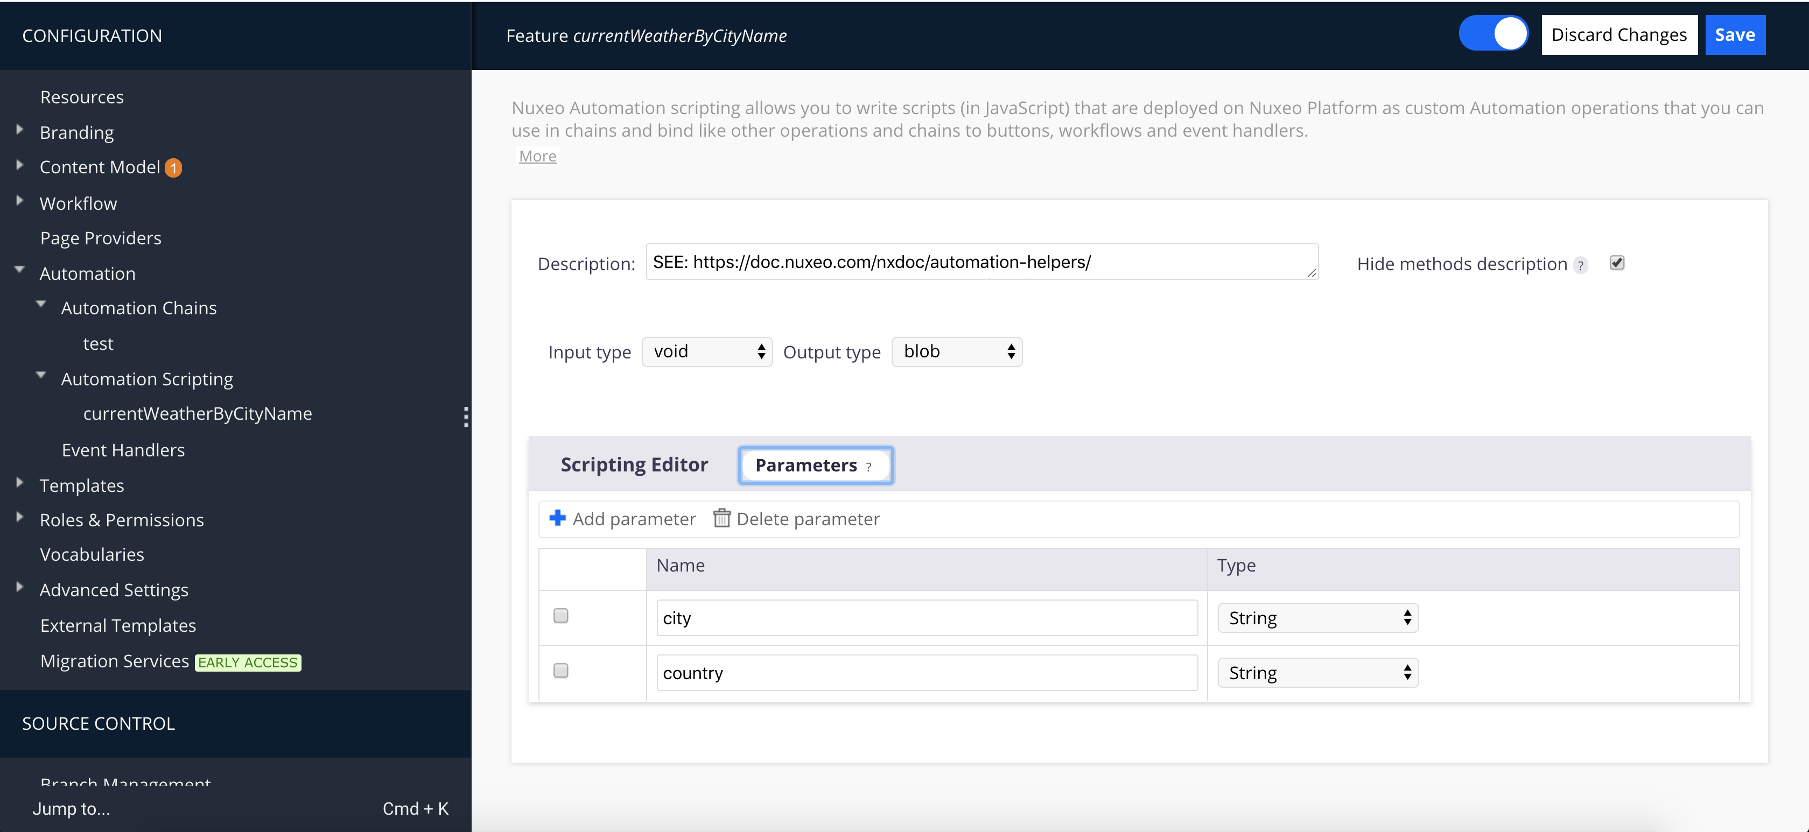Uncheck Hide methods description
Screen dimensions: 1809x832
(x=1617, y=263)
